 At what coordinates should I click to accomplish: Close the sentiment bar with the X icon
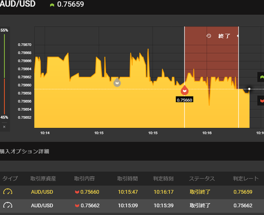(4, 127)
